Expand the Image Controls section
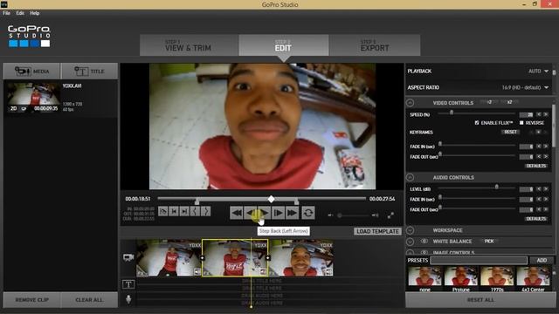The height and width of the screenshot is (314, 559). (411, 252)
